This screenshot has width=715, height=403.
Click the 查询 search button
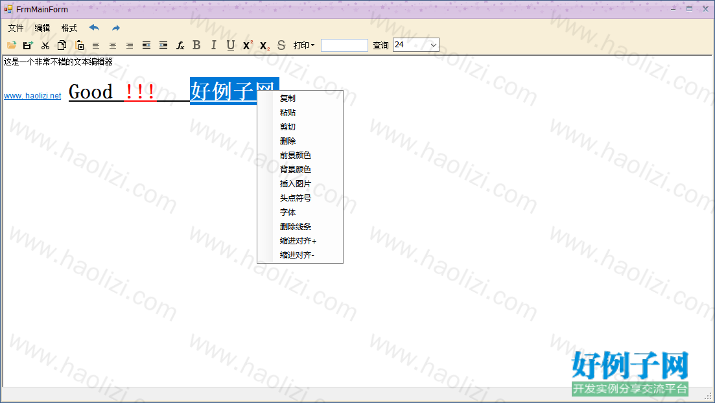[381, 45]
